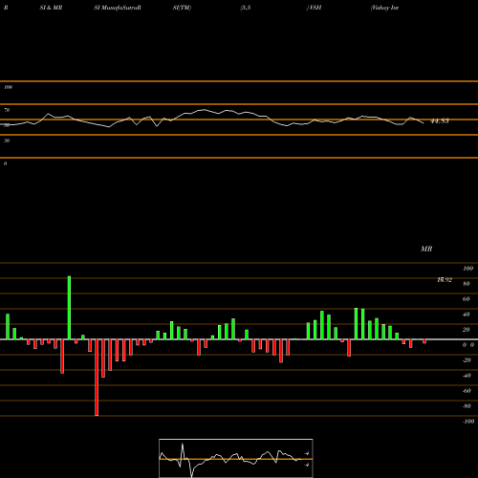
Task: Click the MR axis label '-20'
Action: point(467,360)
